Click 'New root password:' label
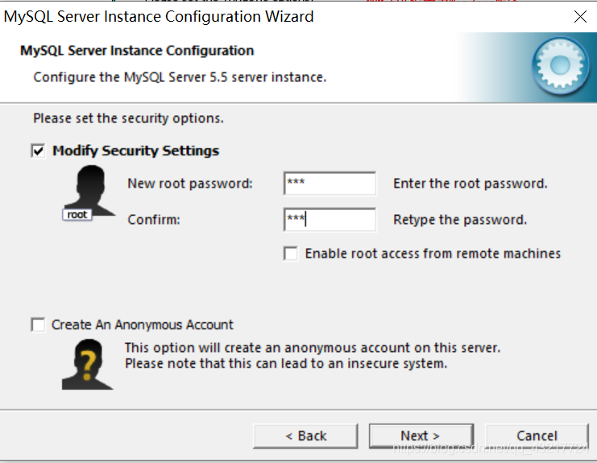Screen dimensions: 597x463 (x=190, y=184)
